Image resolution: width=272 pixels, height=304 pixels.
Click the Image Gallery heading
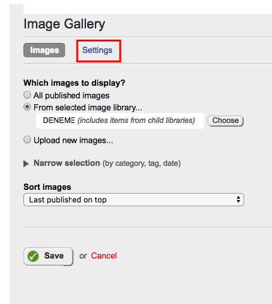click(65, 24)
